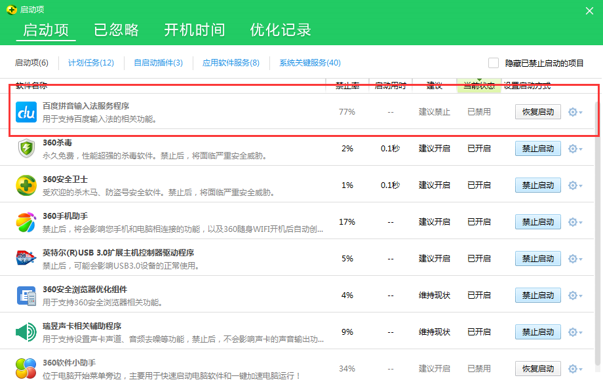
Task: Open the dropdown arrow beside 360软件小助手's 恢复启动
Action: pos(573,368)
